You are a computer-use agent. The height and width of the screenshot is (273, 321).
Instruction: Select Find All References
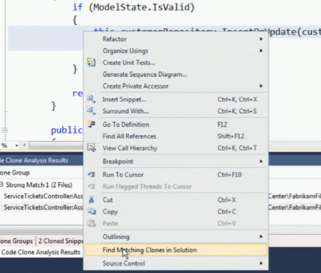point(129,136)
